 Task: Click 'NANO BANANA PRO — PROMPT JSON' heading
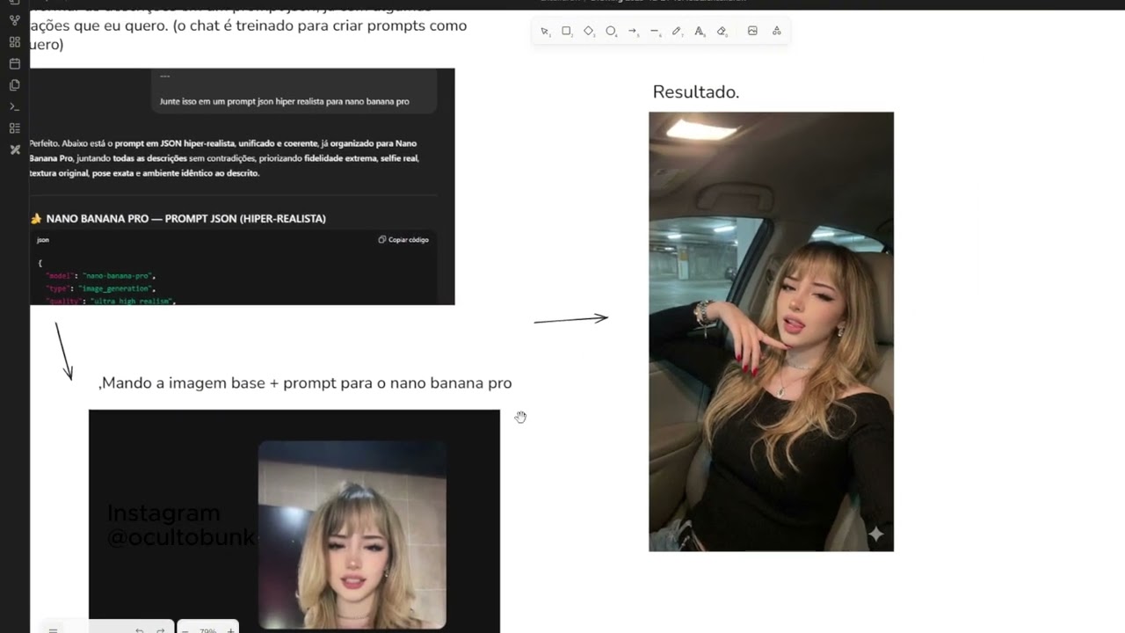click(x=185, y=218)
